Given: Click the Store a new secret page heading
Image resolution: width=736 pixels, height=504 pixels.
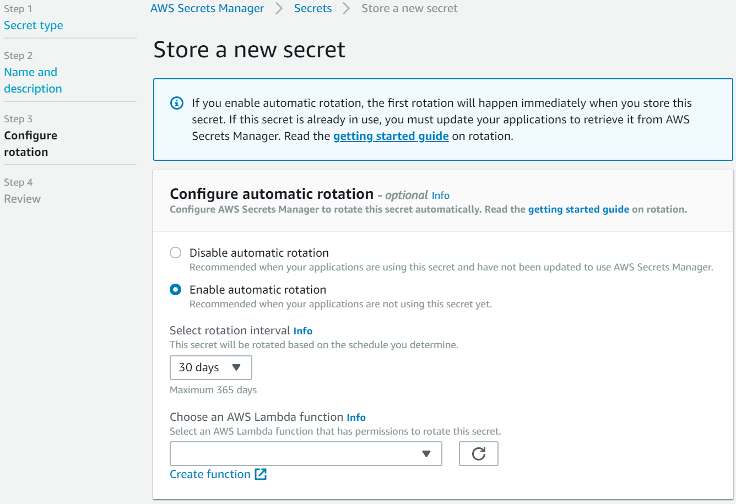Looking at the screenshot, I should pyautogui.click(x=249, y=50).
